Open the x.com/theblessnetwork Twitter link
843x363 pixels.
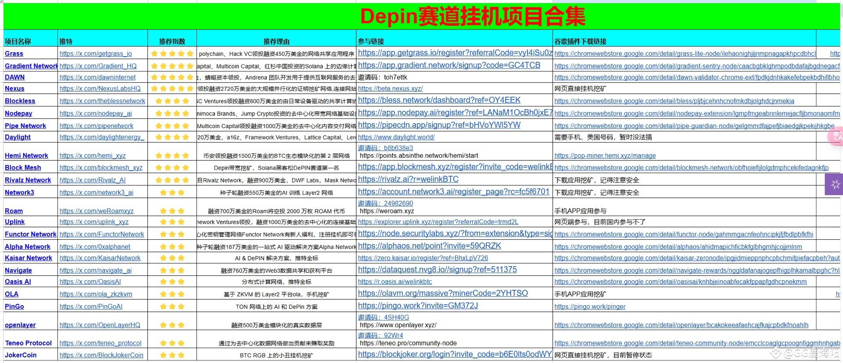pos(103,101)
